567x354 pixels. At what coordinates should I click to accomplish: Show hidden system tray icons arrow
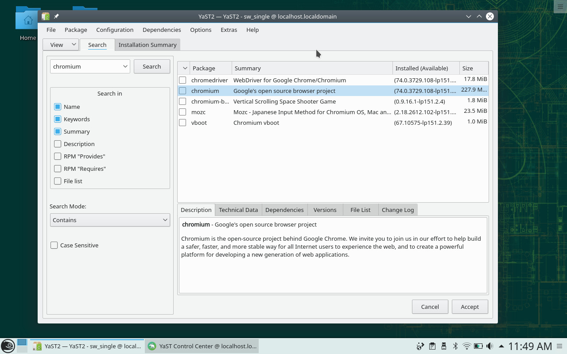(501, 346)
